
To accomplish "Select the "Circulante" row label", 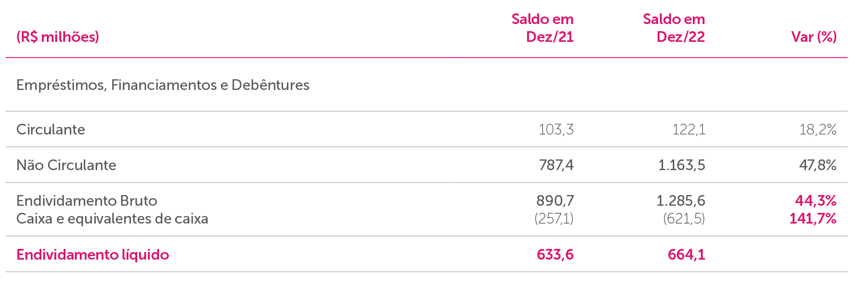I will (50, 129).
